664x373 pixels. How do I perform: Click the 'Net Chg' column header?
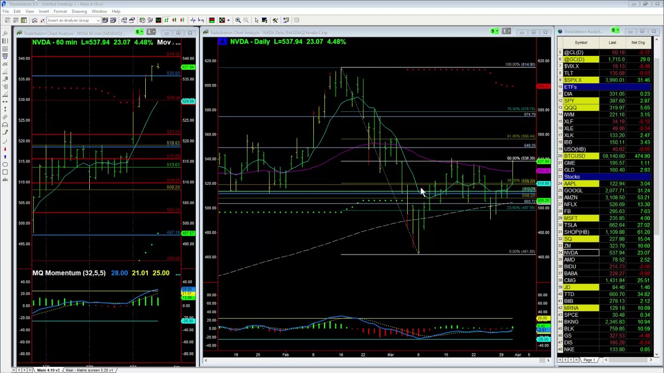click(x=638, y=42)
